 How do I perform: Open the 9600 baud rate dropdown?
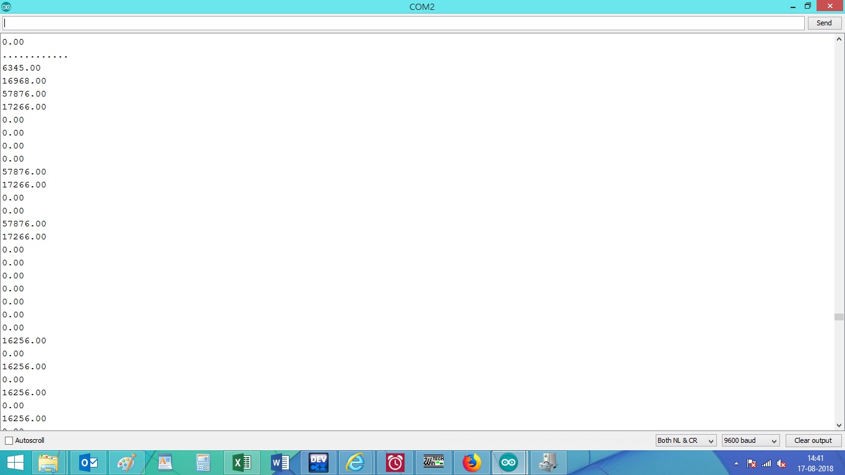(750, 440)
